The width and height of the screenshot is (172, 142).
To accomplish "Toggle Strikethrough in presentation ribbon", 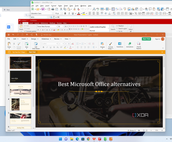I will point(54,47).
